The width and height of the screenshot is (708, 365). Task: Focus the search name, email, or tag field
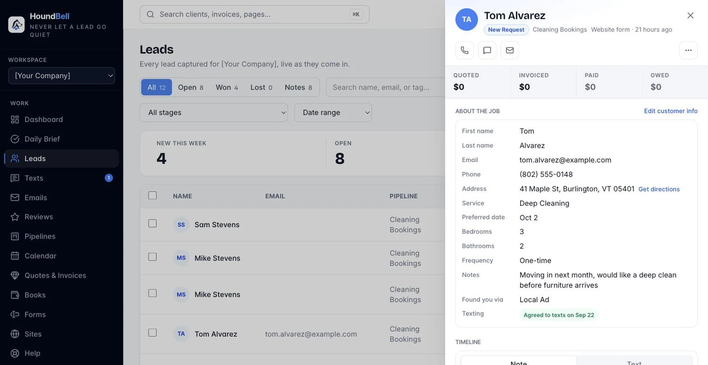(386, 87)
